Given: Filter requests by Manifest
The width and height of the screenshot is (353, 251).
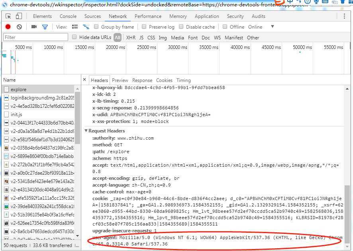Looking at the screenshot, I should pos(234,37).
